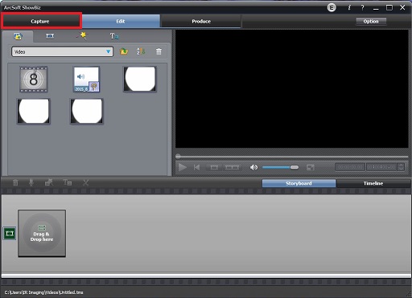Open the Capture tab

pos(41,21)
